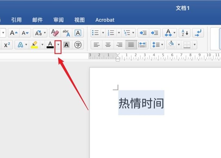Toggle character shading on selected text
The height and width of the screenshot is (158, 221).
click(66, 45)
